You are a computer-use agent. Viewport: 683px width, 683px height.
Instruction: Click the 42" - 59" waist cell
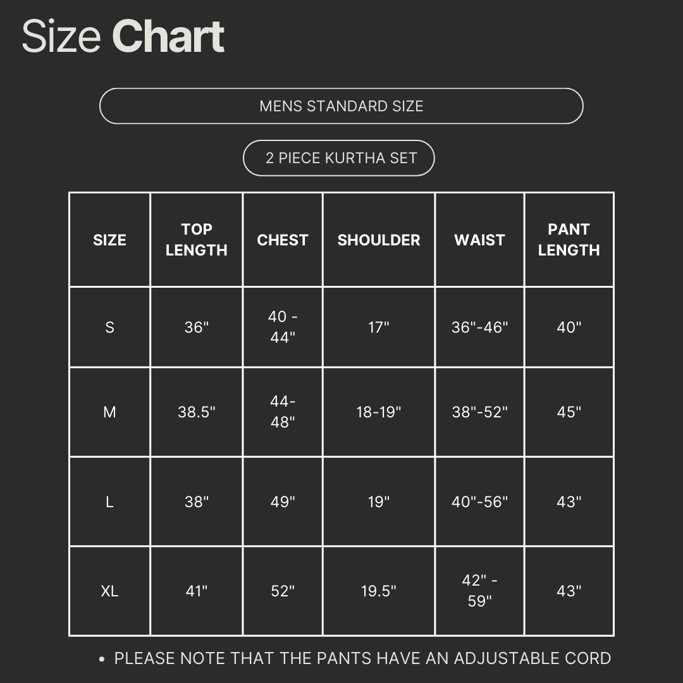[x=479, y=591]
